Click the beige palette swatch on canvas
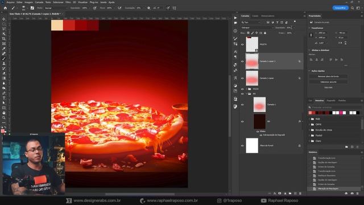This screenshot has width=364, height=205. click(x=57, y=25)
